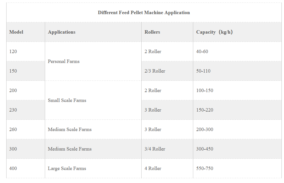Viewport: 284px width, 183px height.
Task: Select capacity 40-60 cell
Action: tap(202, 51)
